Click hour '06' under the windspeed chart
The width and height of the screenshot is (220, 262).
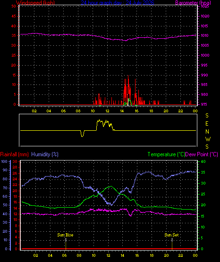[63, 111]
